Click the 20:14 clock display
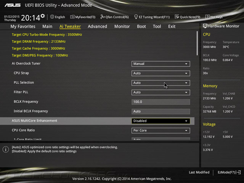This screenshot has height=183, width=244. point(30,18)
